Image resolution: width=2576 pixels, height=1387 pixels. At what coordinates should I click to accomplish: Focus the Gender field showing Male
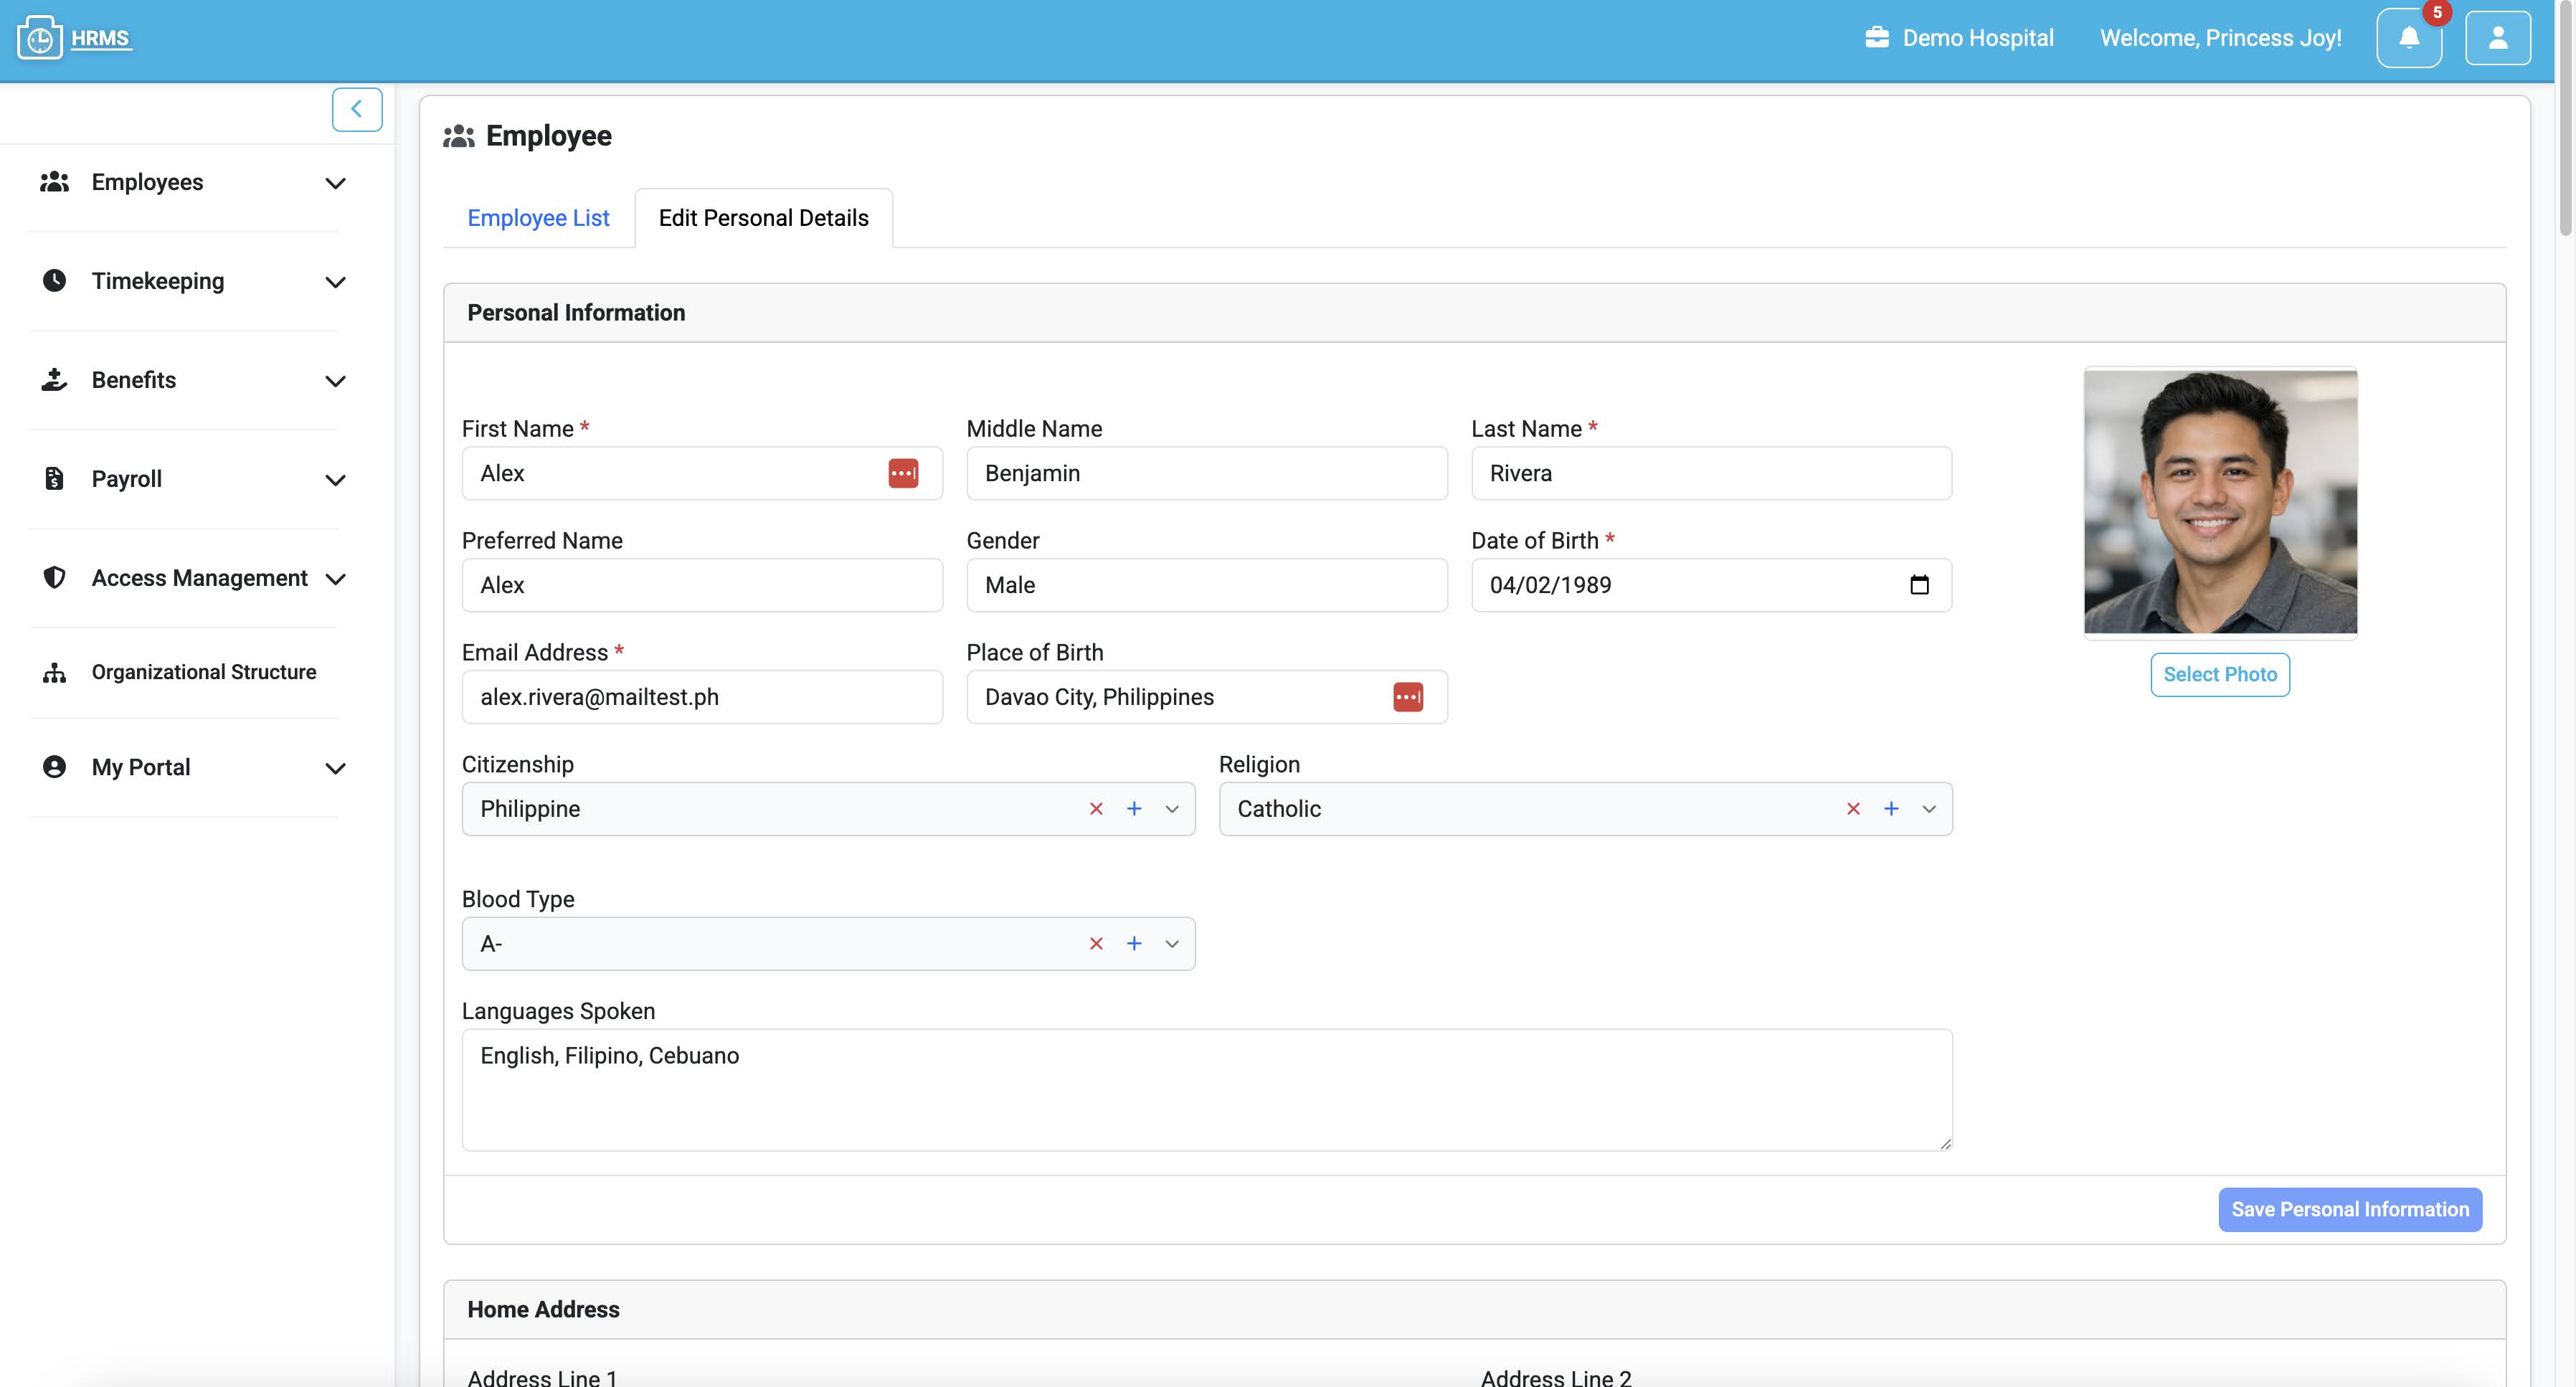pyautogui.click(x=1207, y=585)
